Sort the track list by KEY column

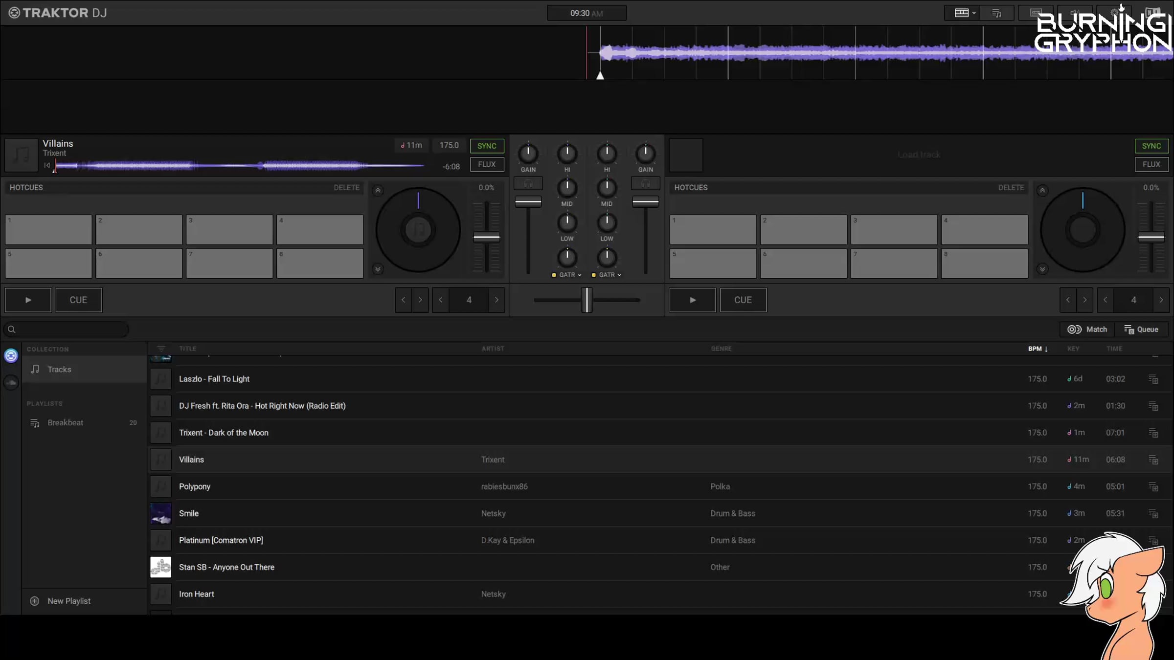pyautogui.click(x=1073, y=349)
